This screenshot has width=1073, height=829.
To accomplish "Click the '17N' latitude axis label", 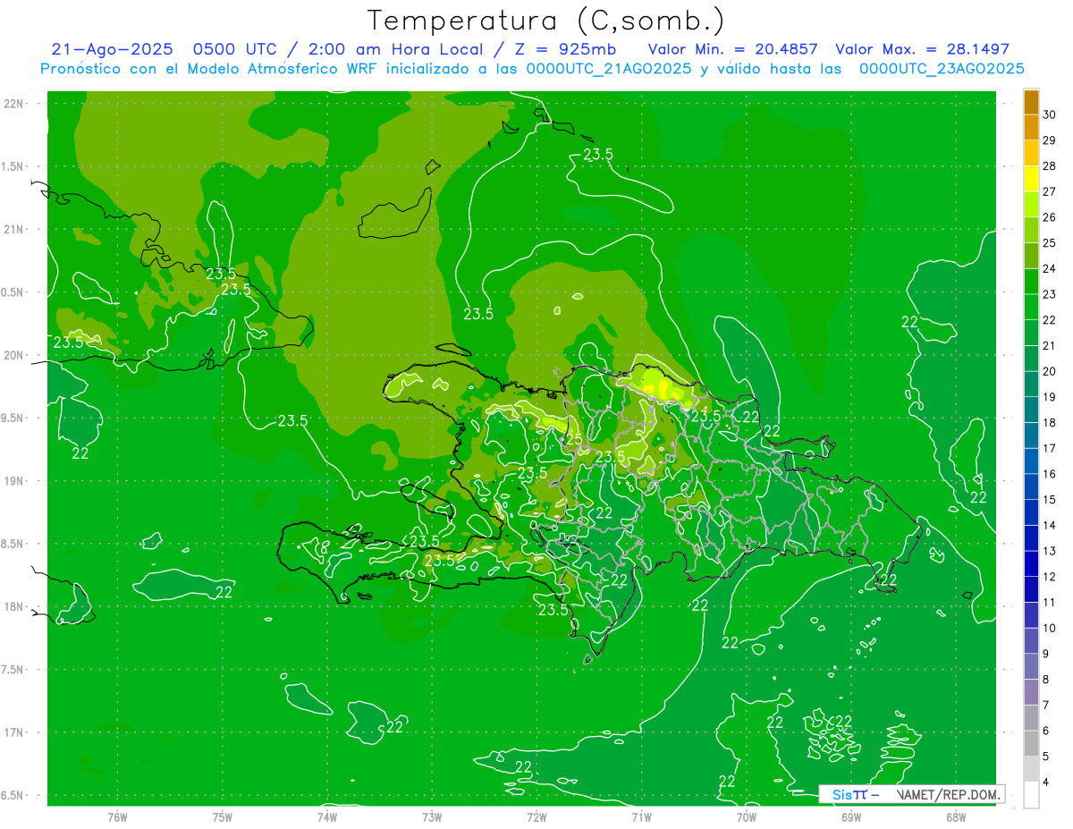I will [13, 733].
